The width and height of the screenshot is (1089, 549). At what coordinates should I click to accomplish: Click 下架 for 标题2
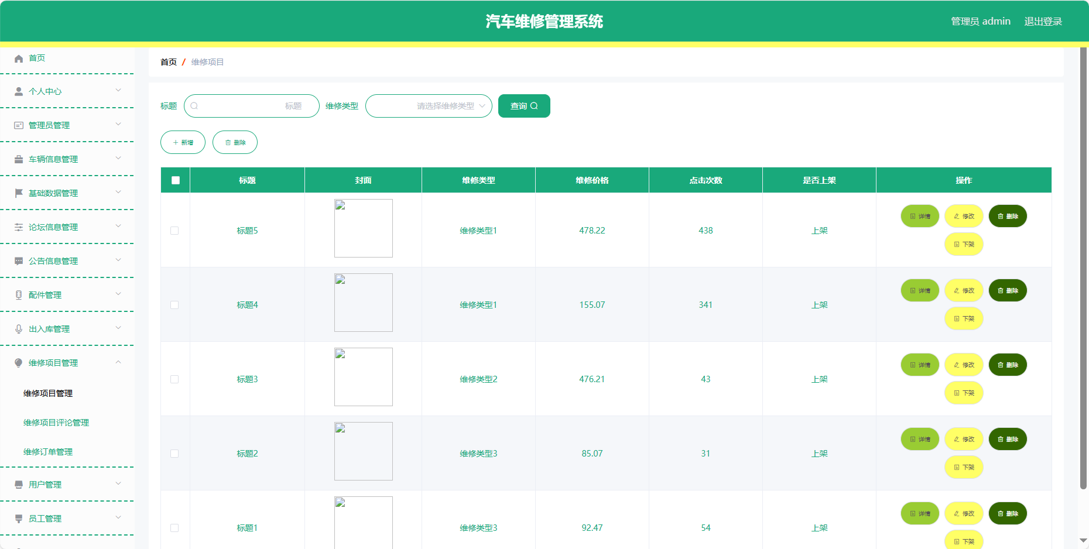[964, 467]
